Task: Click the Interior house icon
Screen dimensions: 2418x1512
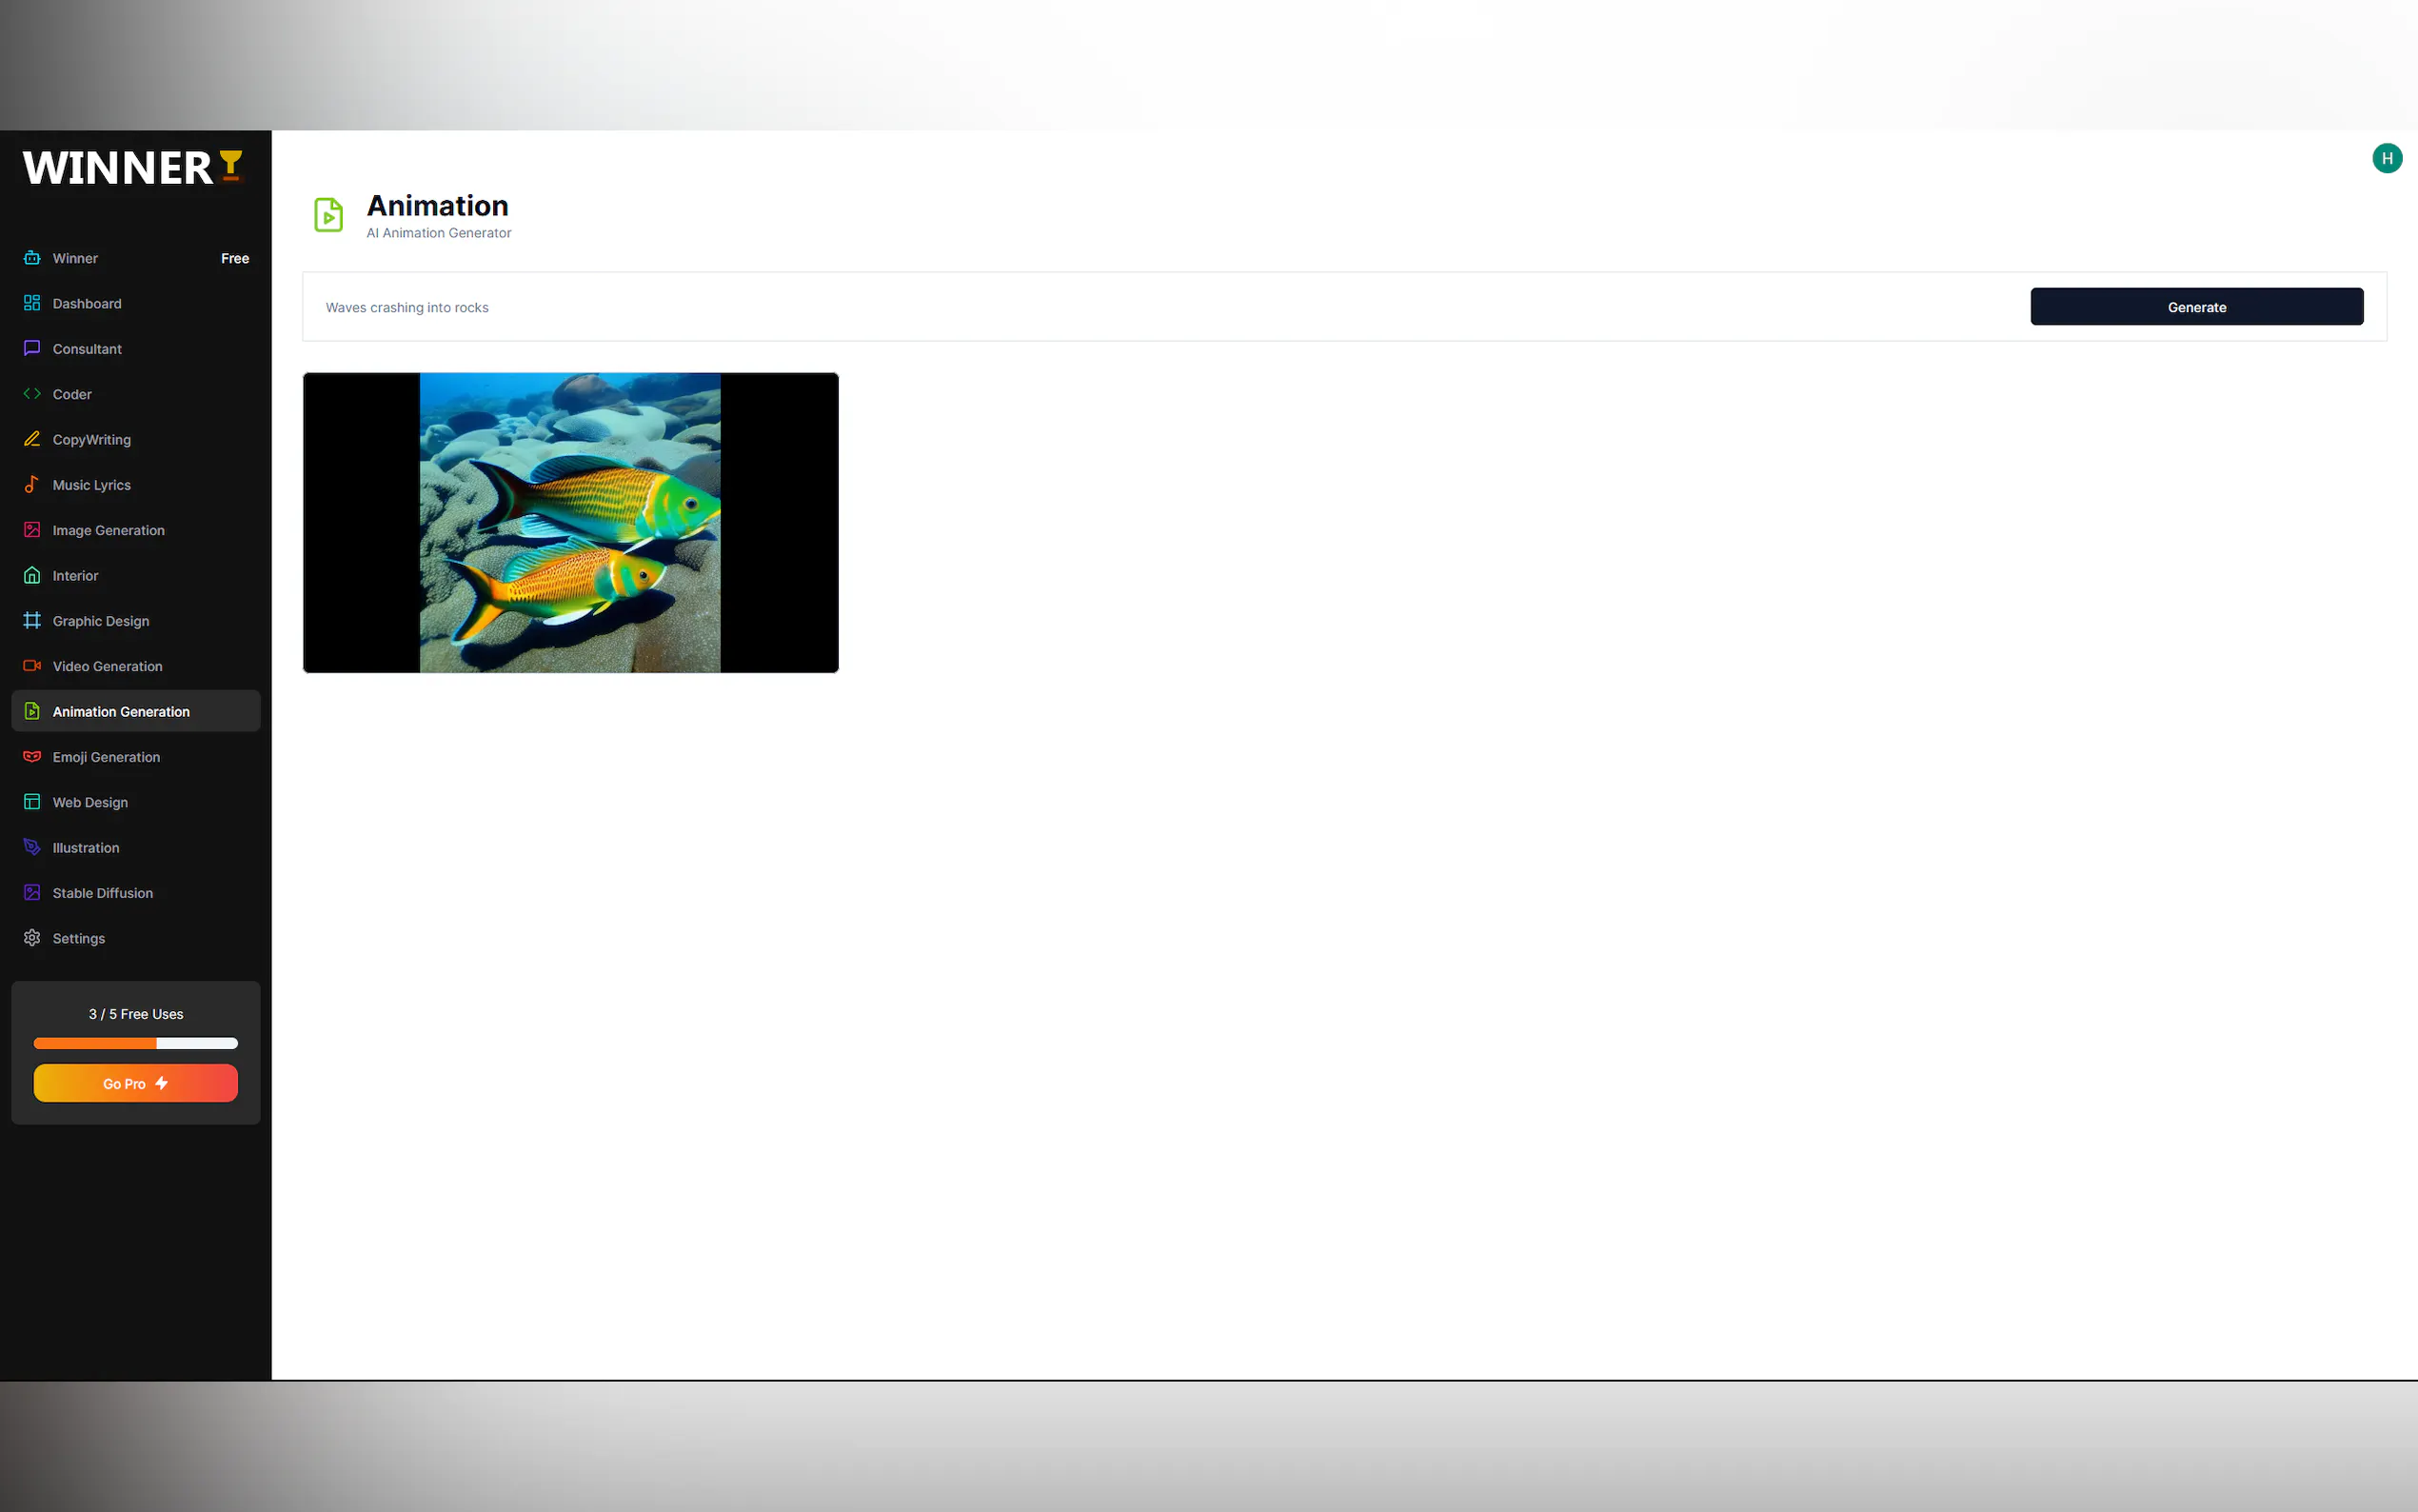Action: click(x=32, y=575)
